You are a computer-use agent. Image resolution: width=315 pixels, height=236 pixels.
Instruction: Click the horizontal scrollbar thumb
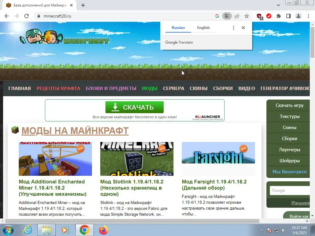tap(132, 221)
